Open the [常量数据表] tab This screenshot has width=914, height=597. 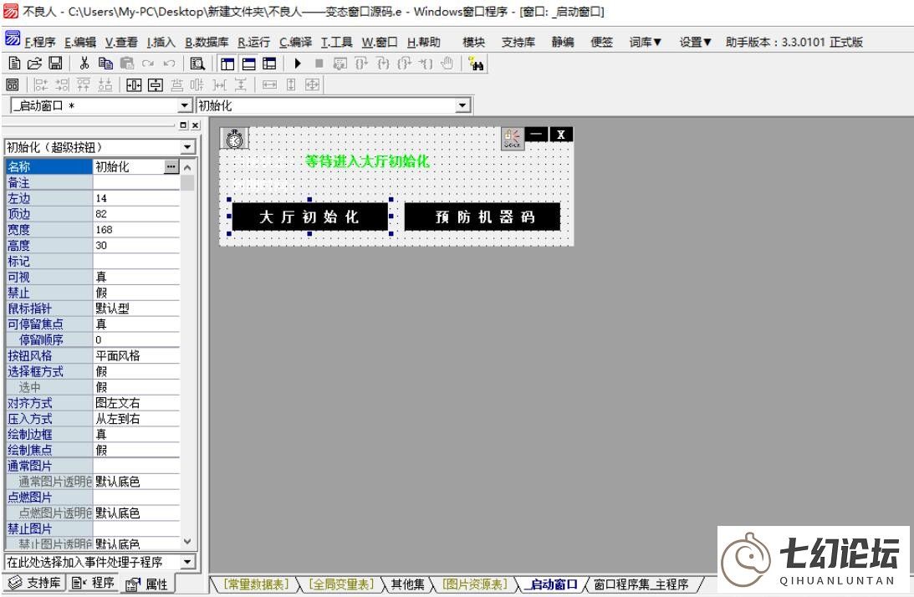pos(257,584)
